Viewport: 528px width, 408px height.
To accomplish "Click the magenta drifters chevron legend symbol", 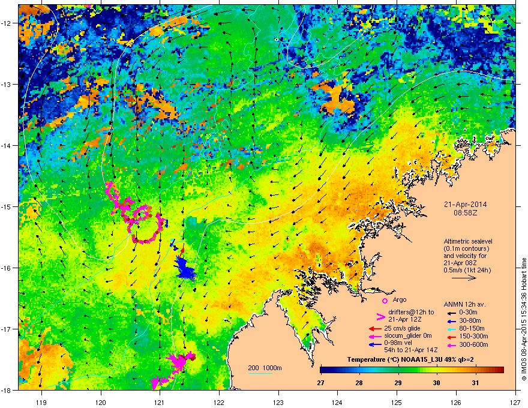I will (380, 316).
